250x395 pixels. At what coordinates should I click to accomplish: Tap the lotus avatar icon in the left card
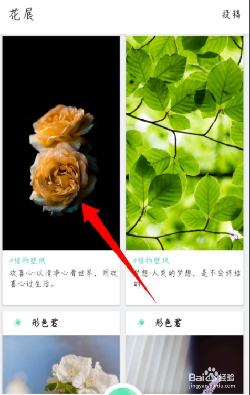pyautogui.click(x=17, y=323)
